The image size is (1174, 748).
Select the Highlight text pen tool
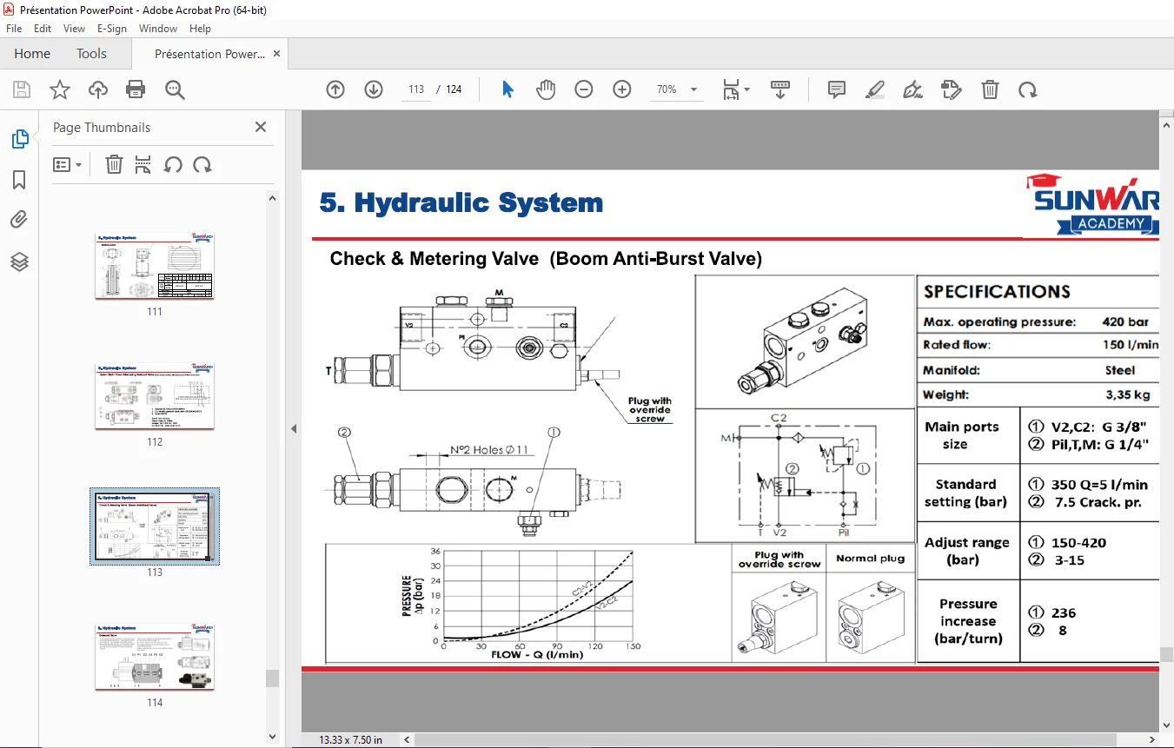pos(875,89)
